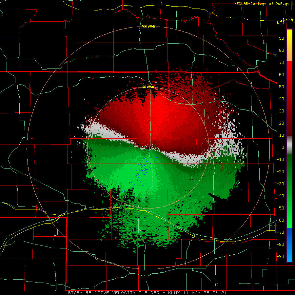Screen dimensions: 295x295
Task: Click the 0.5 DEG elevation text
Action: click(x=149, y=293)
